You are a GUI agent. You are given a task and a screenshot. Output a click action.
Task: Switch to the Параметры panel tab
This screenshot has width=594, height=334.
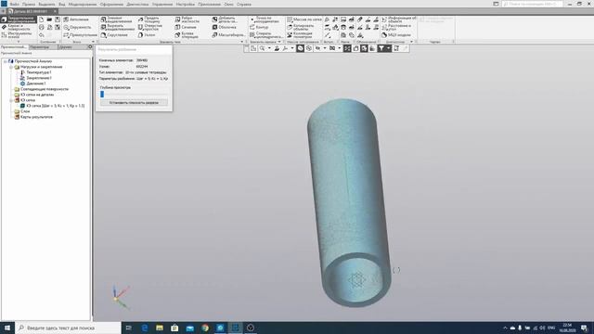pyautogui.click(x=39, y=47)
